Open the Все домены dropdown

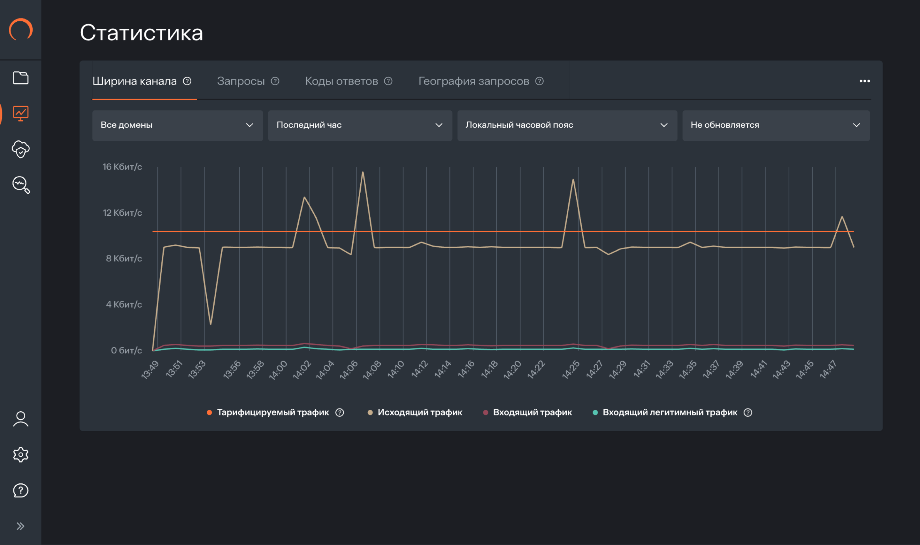tap(178, 125)
